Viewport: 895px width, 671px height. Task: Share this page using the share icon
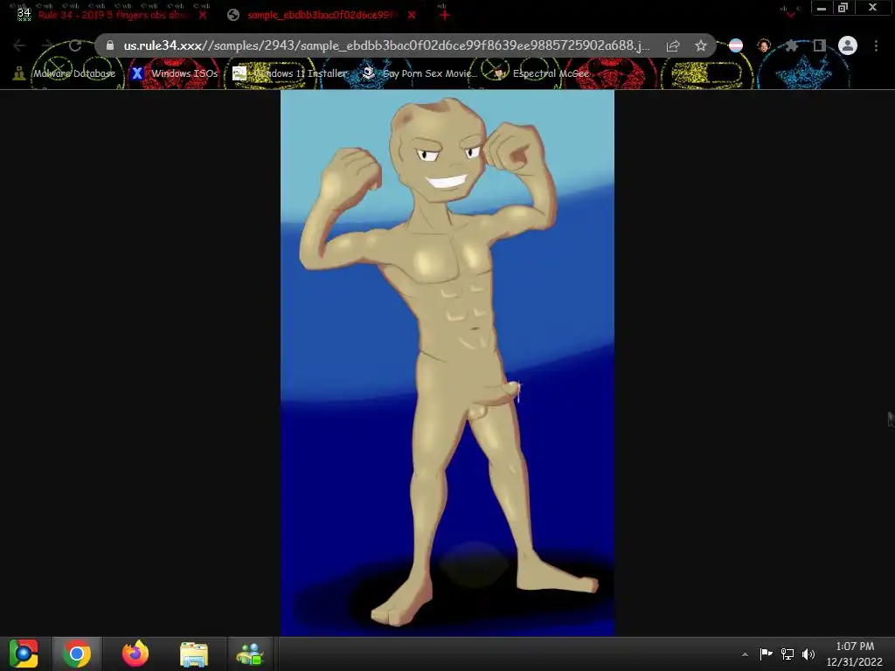(x=673, y=45)
